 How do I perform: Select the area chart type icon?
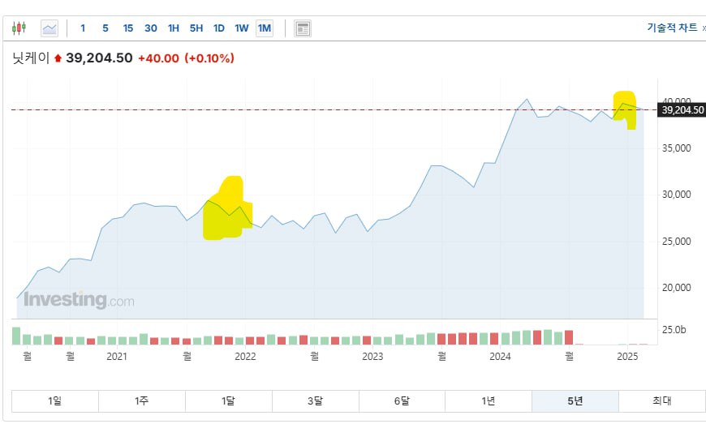(50, 28)
